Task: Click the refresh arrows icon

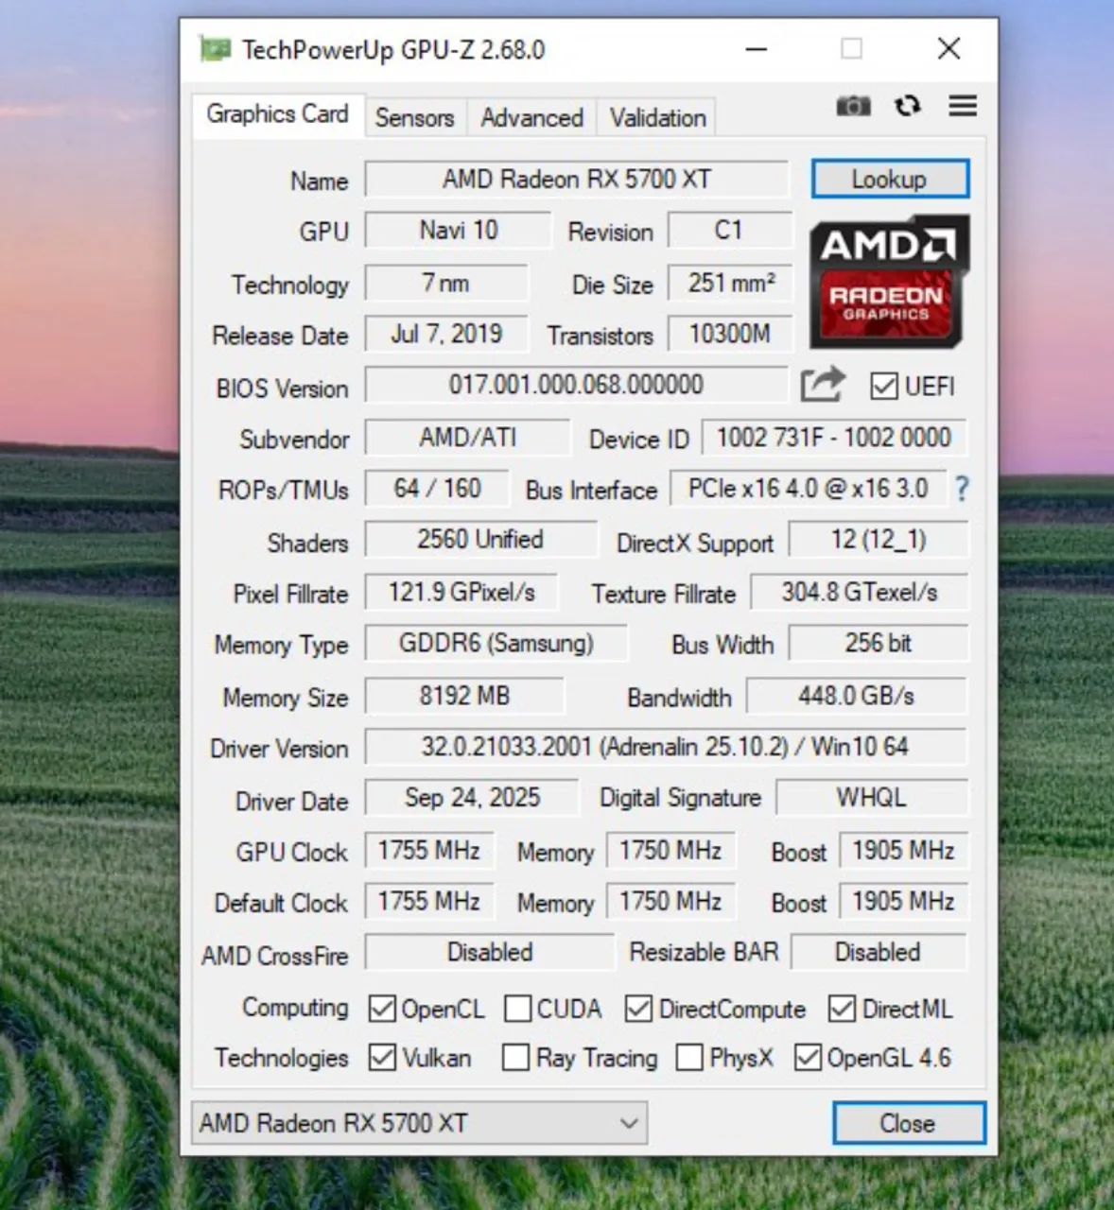Action: 908,106
